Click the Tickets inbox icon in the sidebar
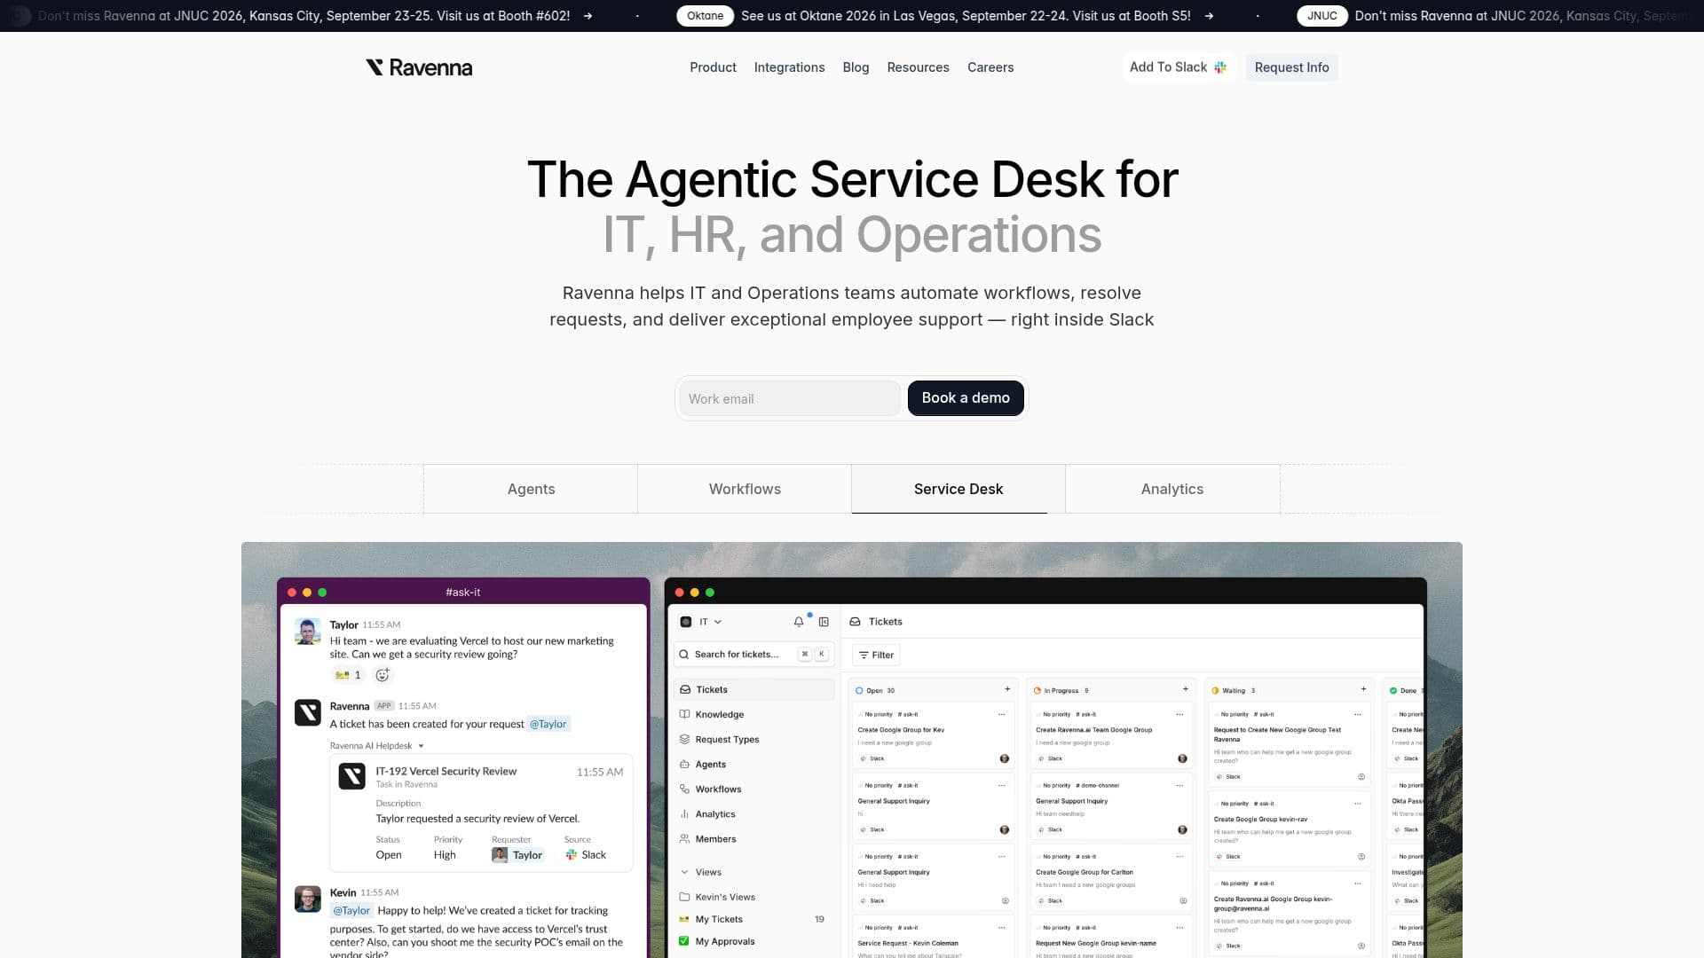 (685, 689)
